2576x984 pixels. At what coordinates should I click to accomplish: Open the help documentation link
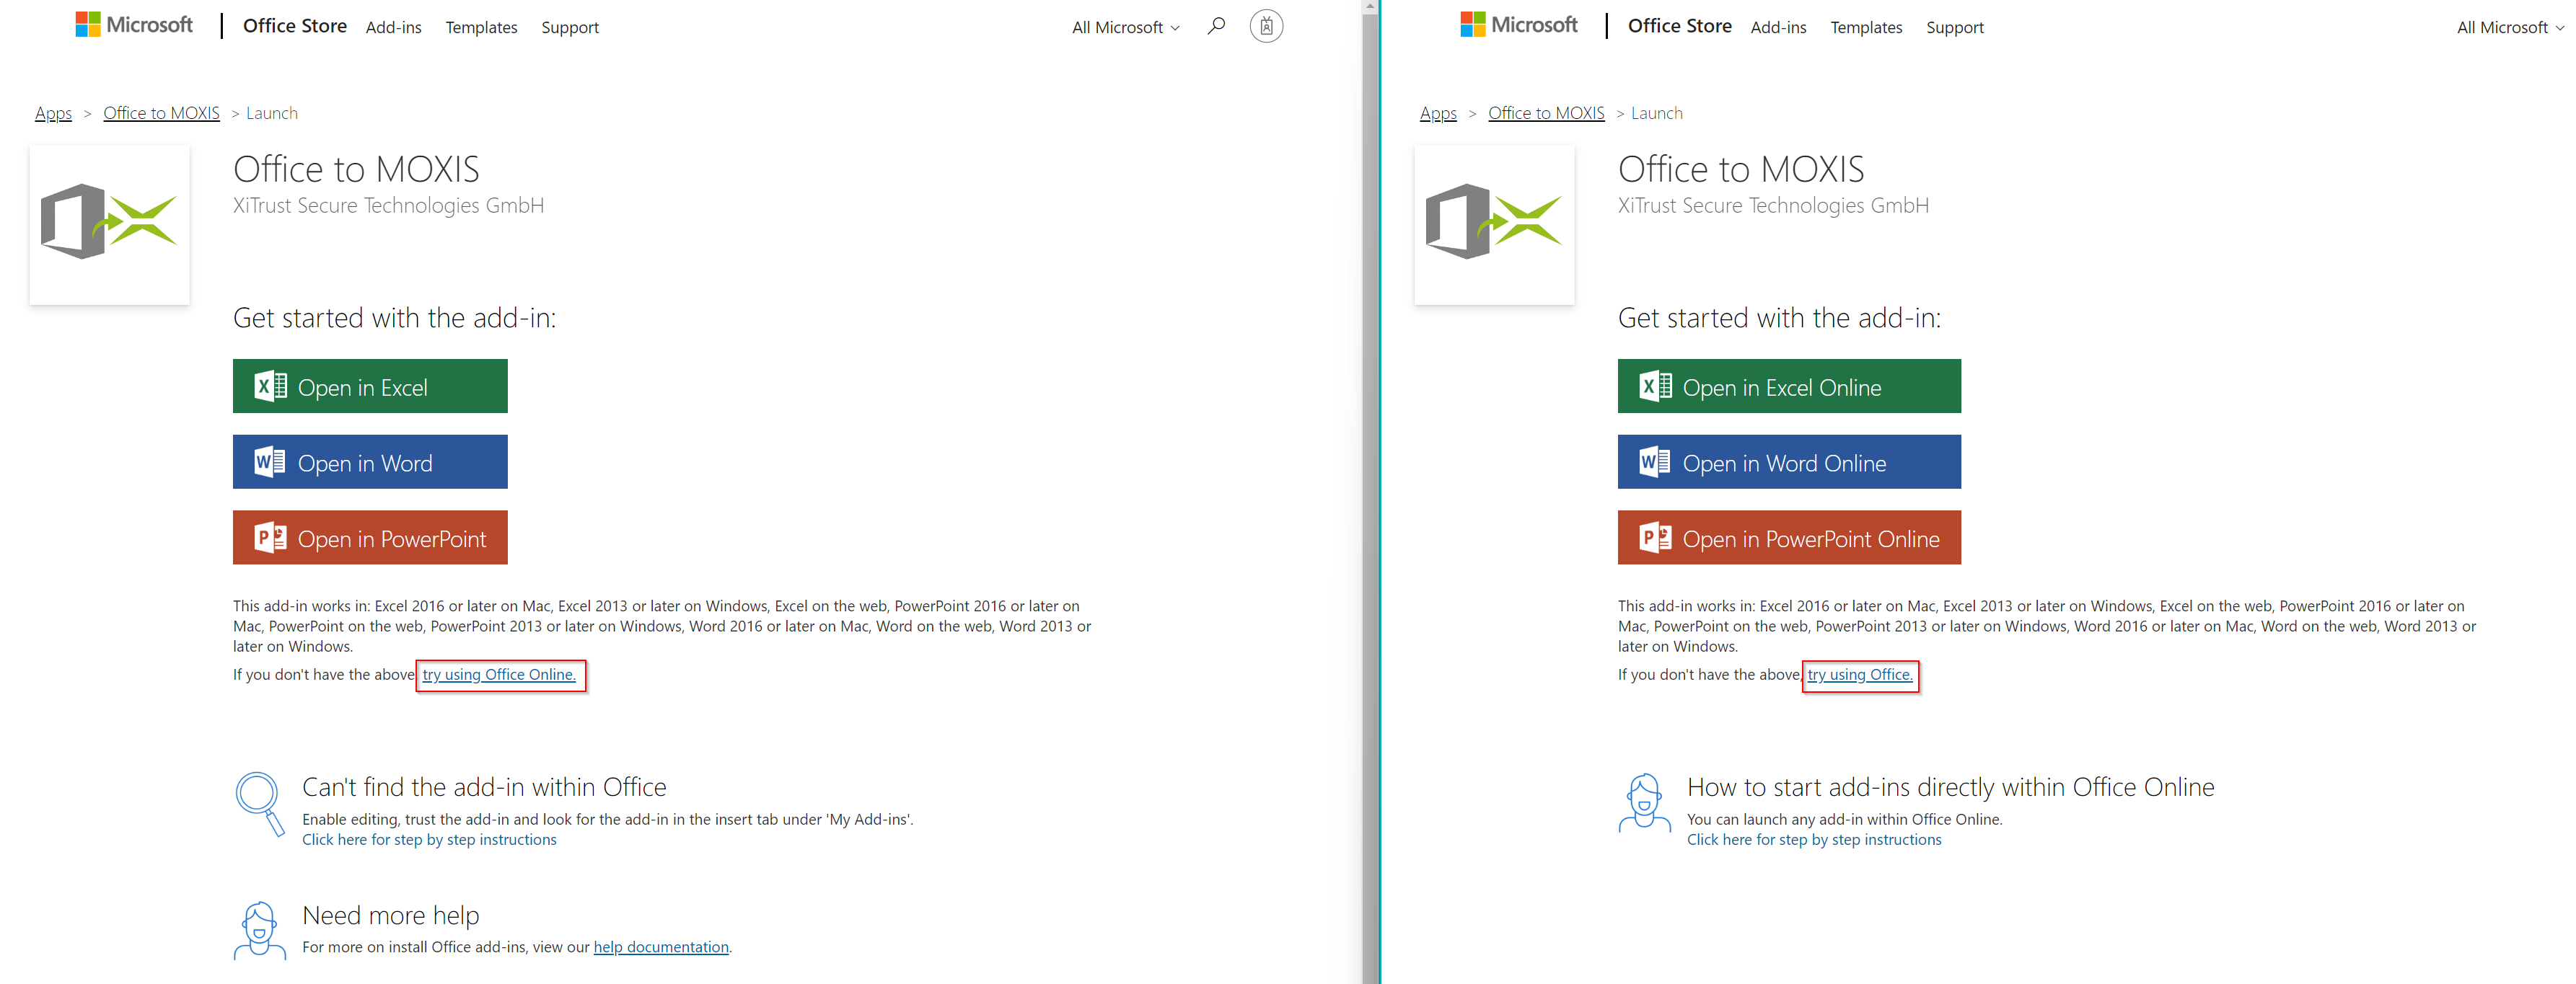660,946
